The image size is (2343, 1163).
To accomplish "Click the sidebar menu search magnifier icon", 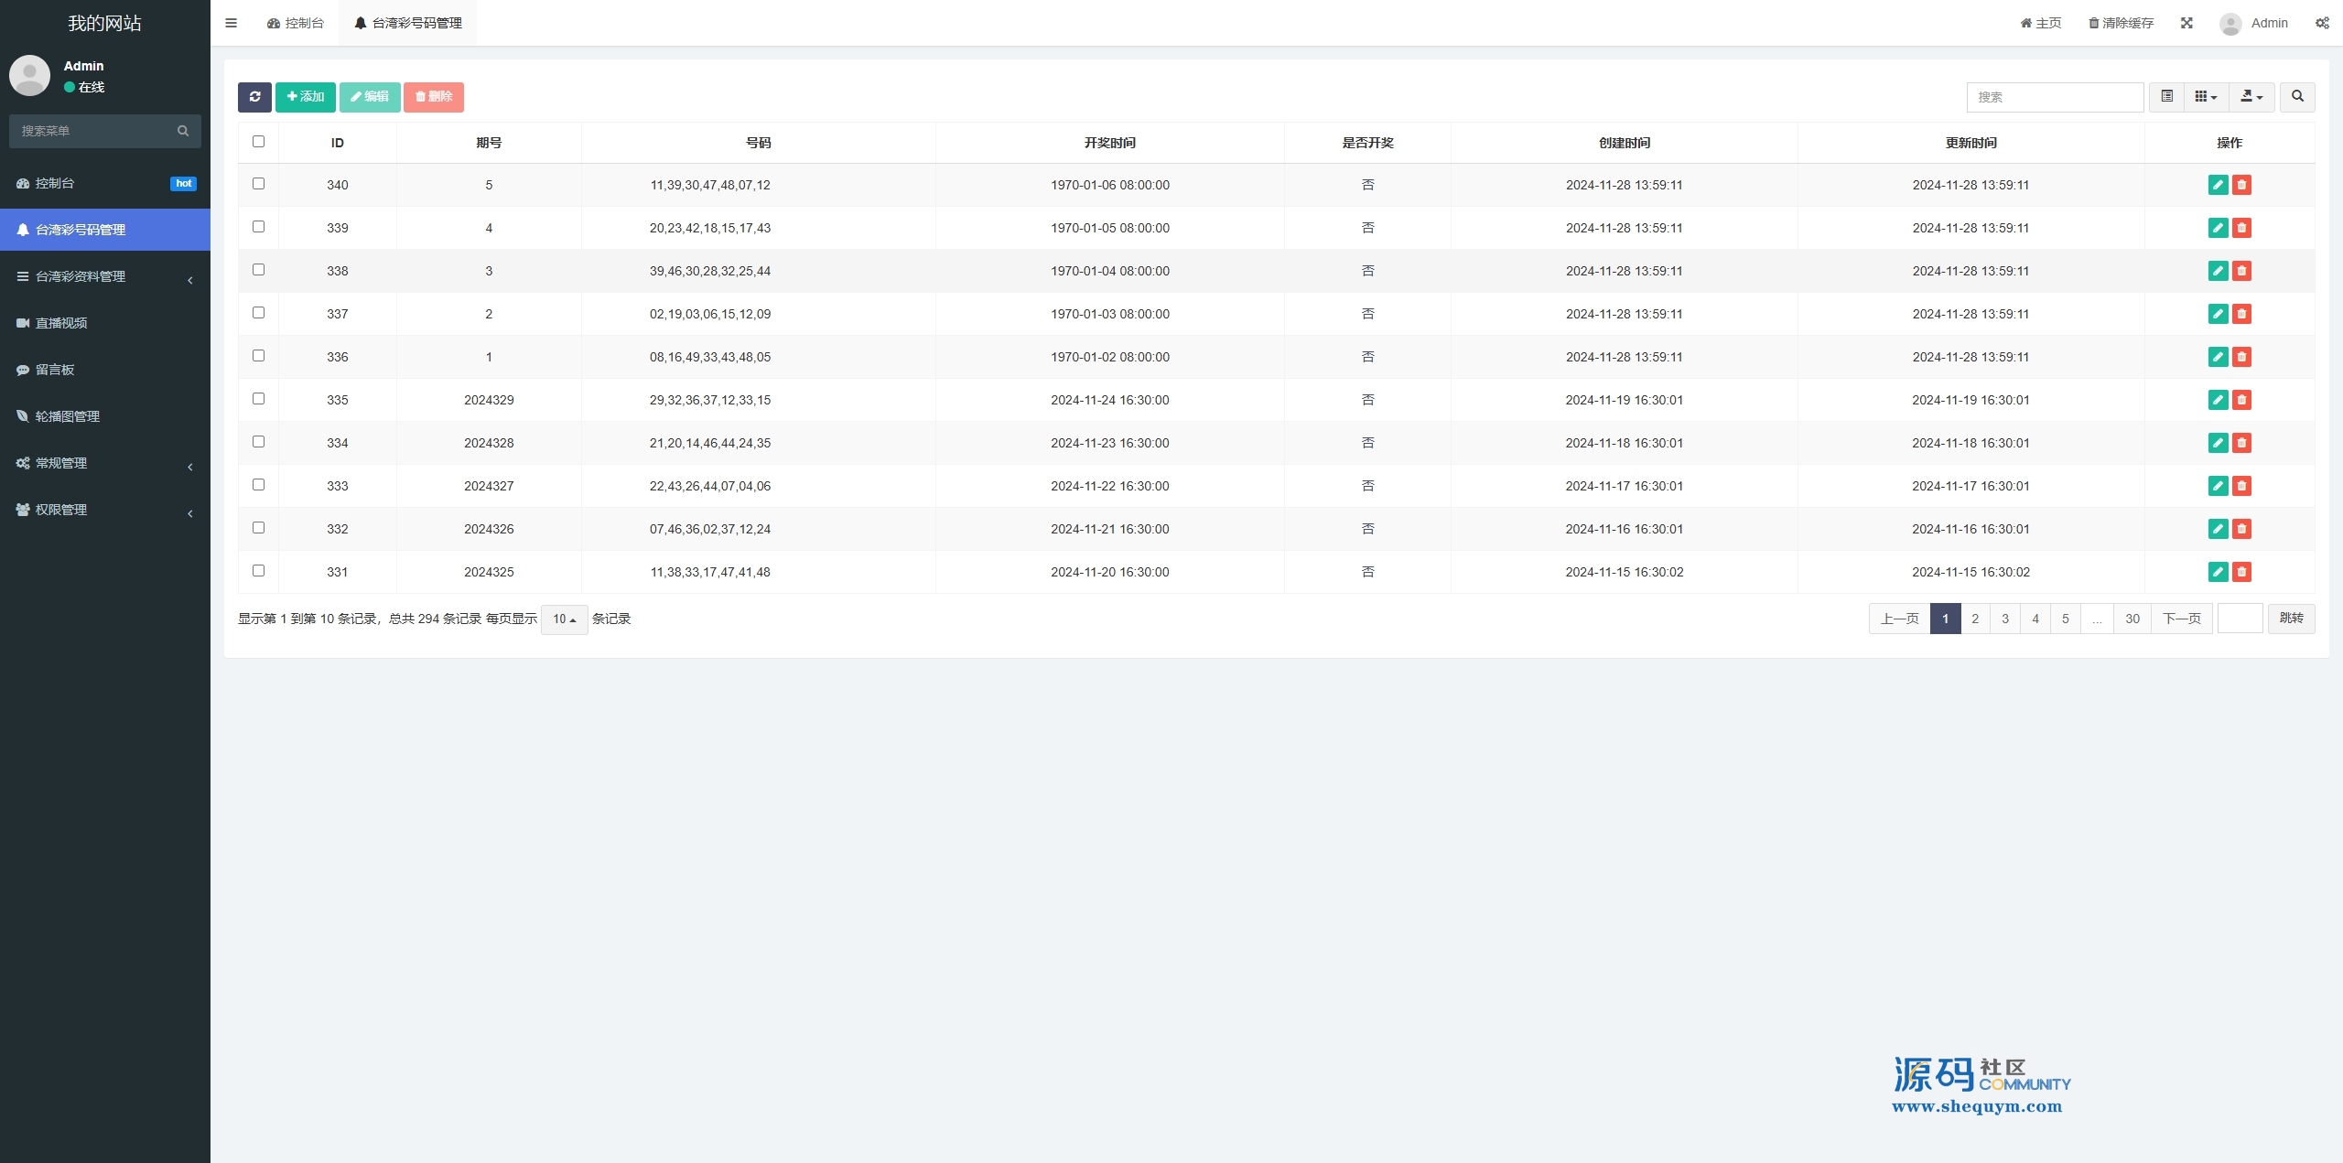I will coord(183,131).
